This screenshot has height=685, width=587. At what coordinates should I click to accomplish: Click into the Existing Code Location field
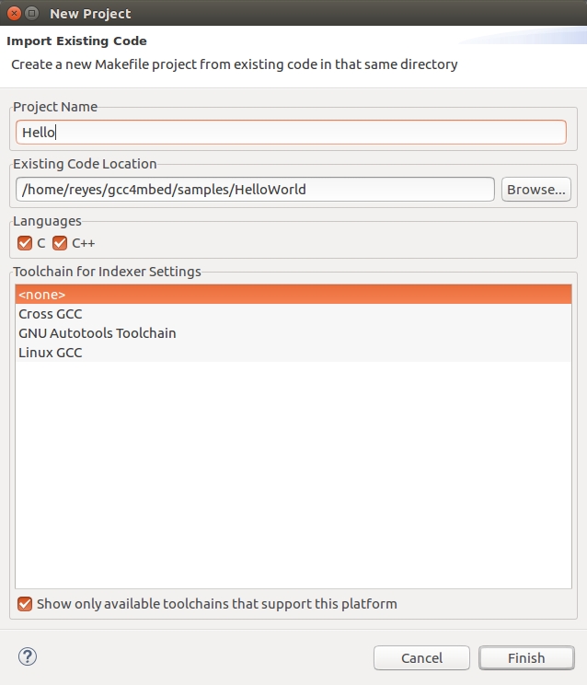point(255,190)
